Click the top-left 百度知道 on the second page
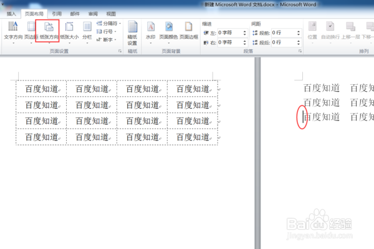Image resolution: width=374 pixels, height=249 pixels. [322, 88]
